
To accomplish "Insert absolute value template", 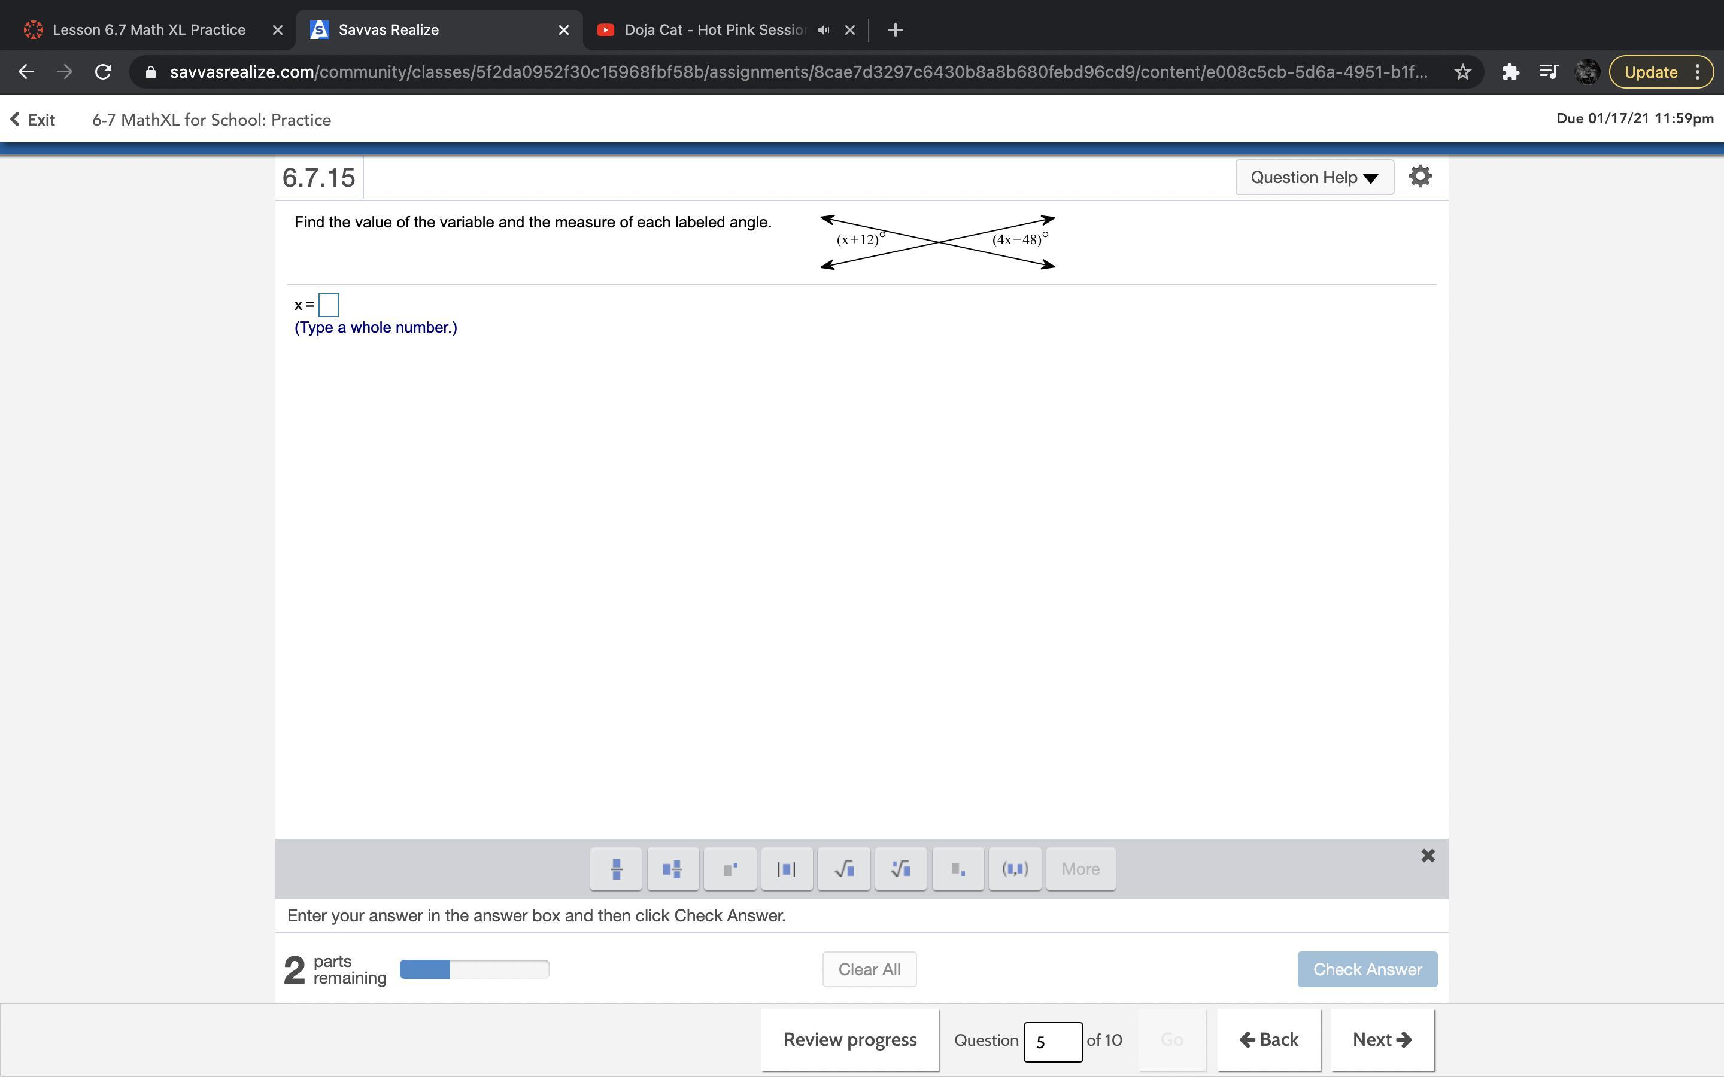I will [x=787, y=868].
